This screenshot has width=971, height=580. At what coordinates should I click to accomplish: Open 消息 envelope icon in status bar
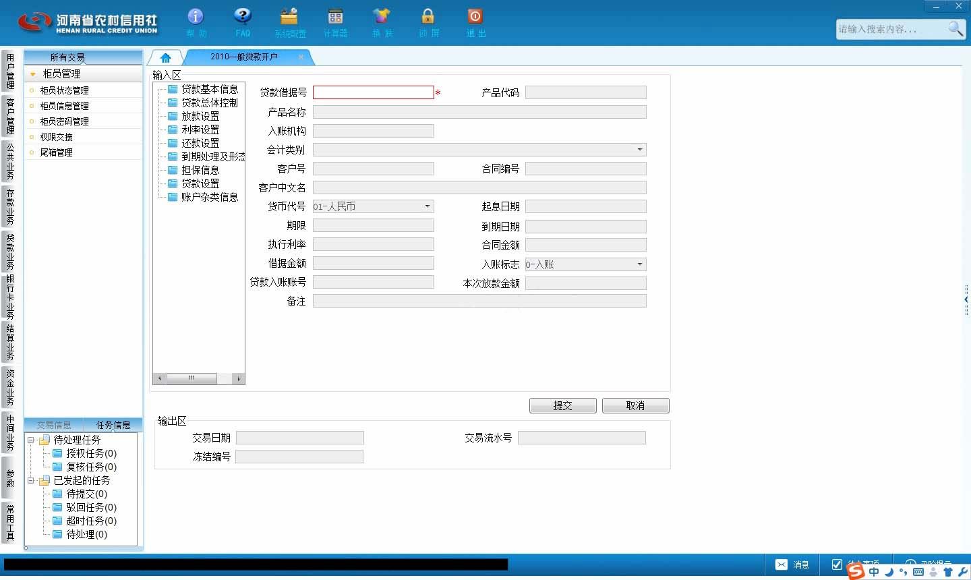[x=782, y=564]
